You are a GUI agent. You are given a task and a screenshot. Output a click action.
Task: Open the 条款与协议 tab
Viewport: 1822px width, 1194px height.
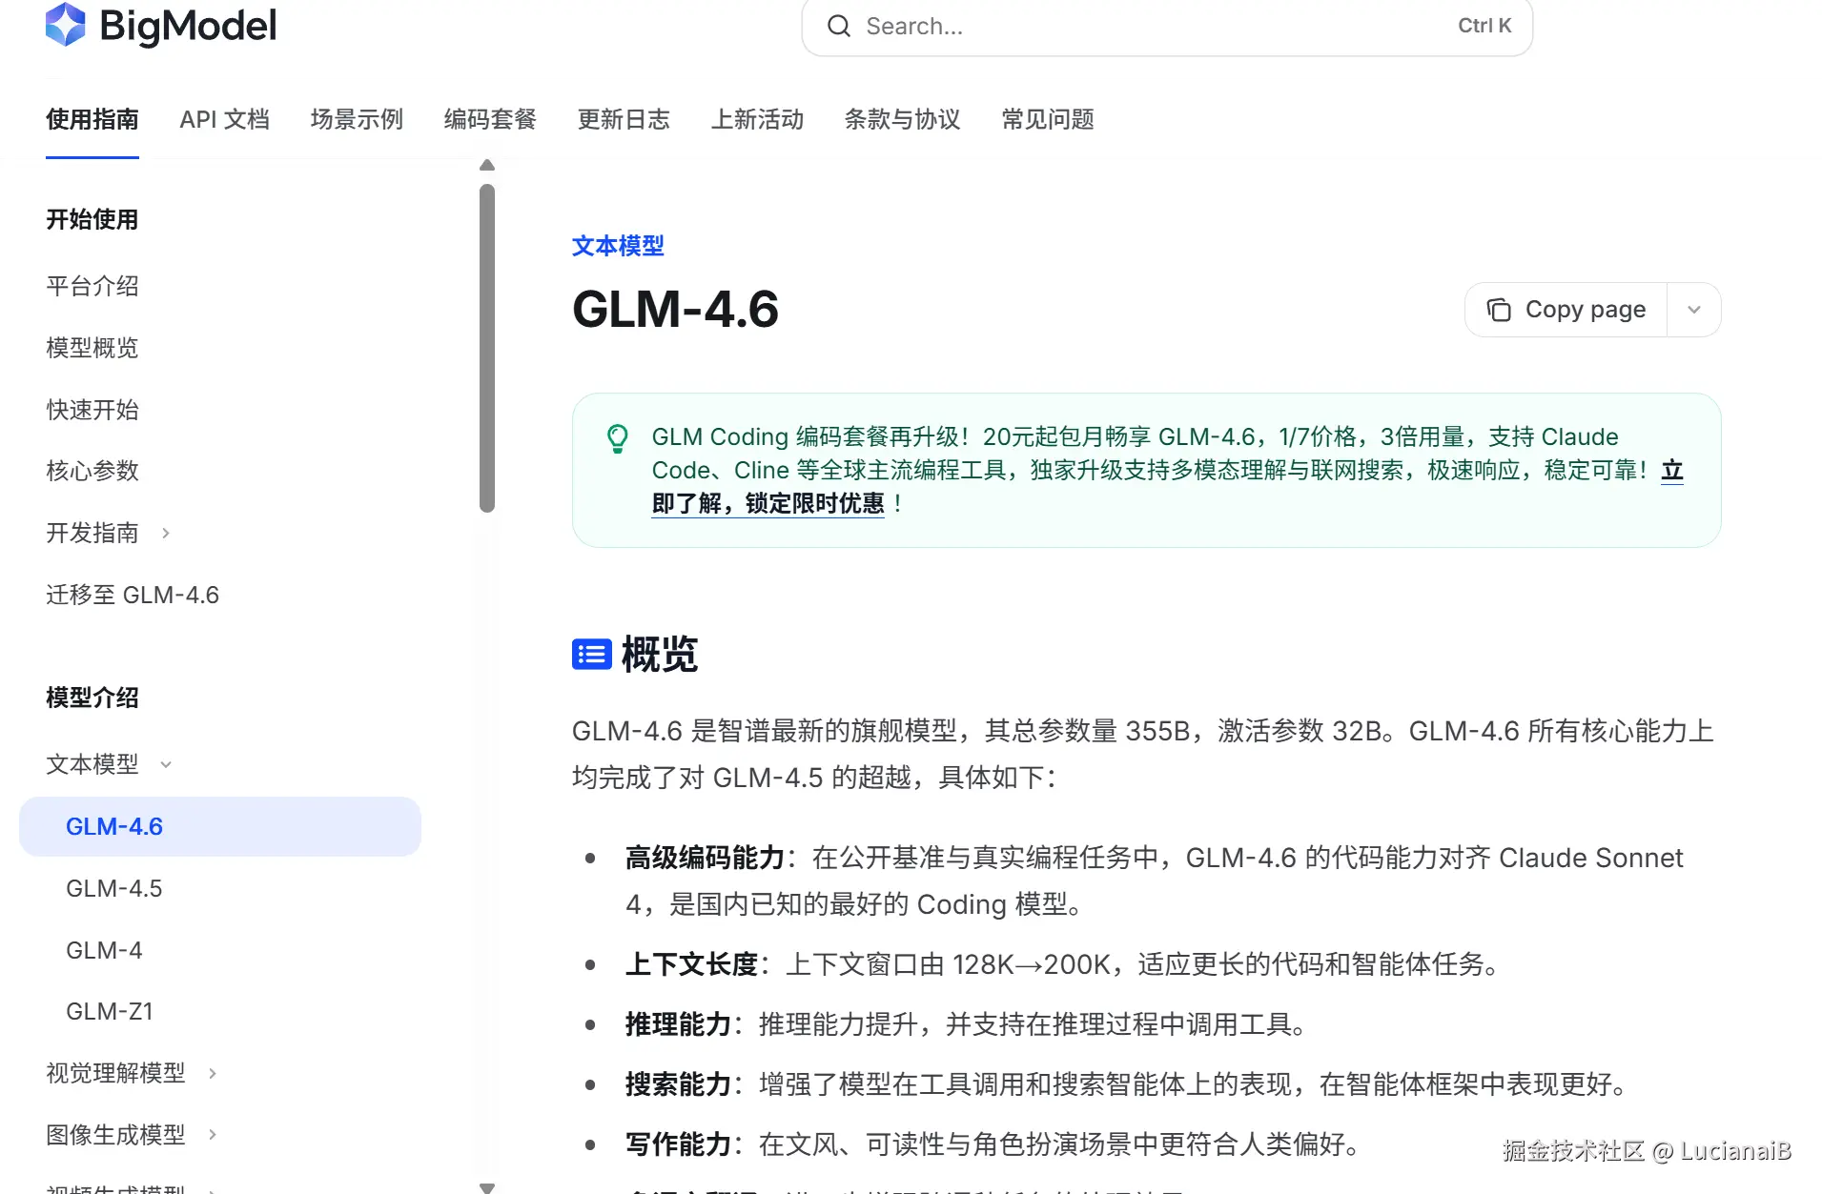tap(903, 119)
